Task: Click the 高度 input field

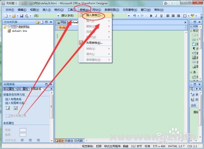Action: pos(23,135)
